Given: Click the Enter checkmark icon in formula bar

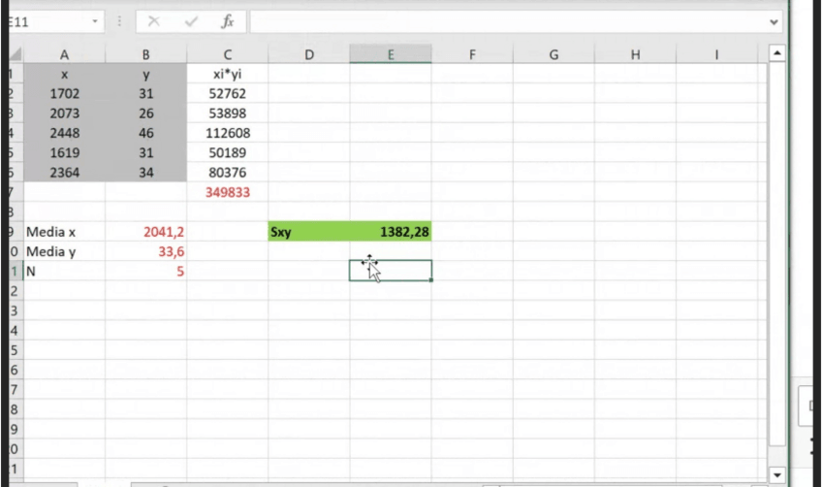Looking at the screenshot, I should tap(190, 21).
